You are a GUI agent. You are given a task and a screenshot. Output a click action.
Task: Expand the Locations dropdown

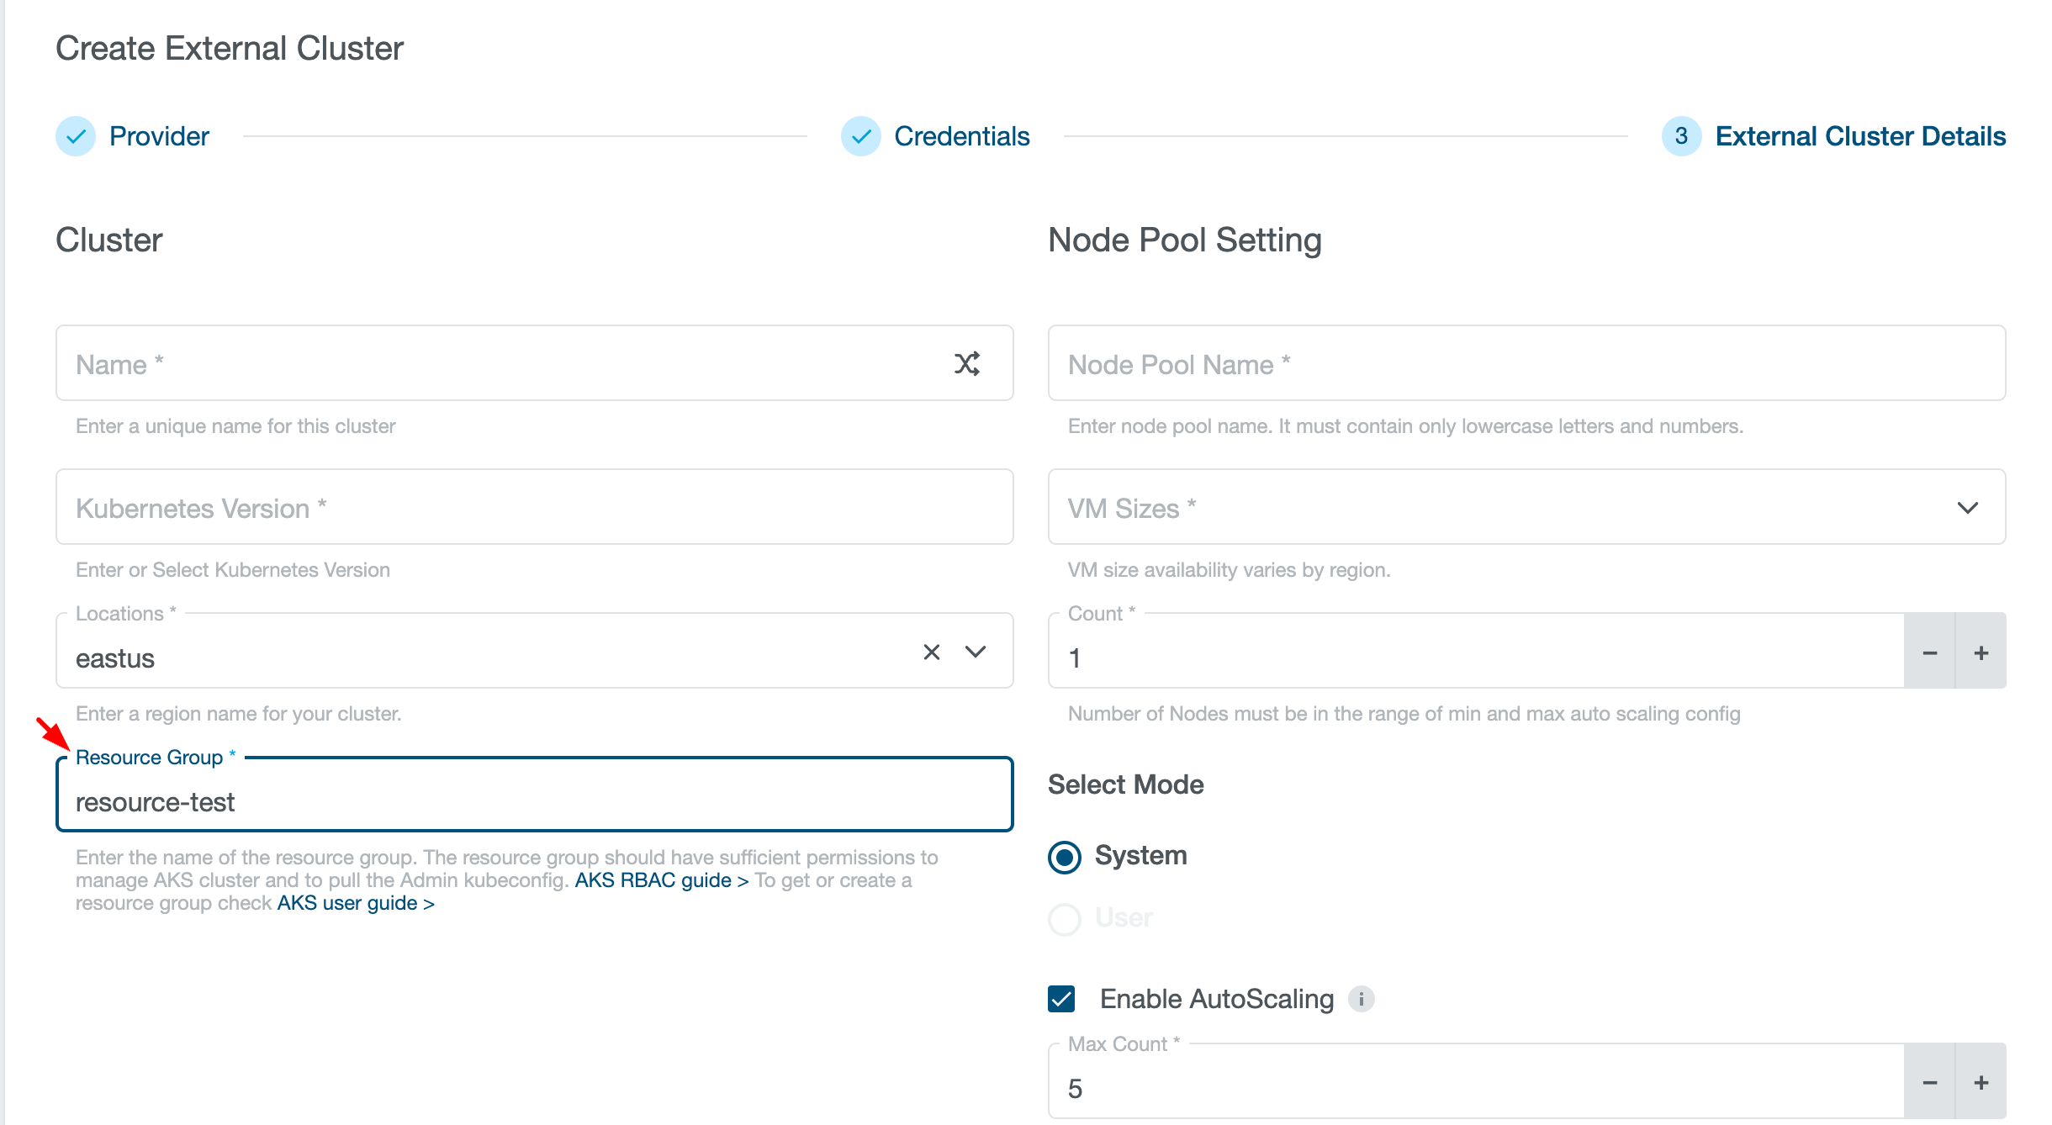click(x=975, y=651)
